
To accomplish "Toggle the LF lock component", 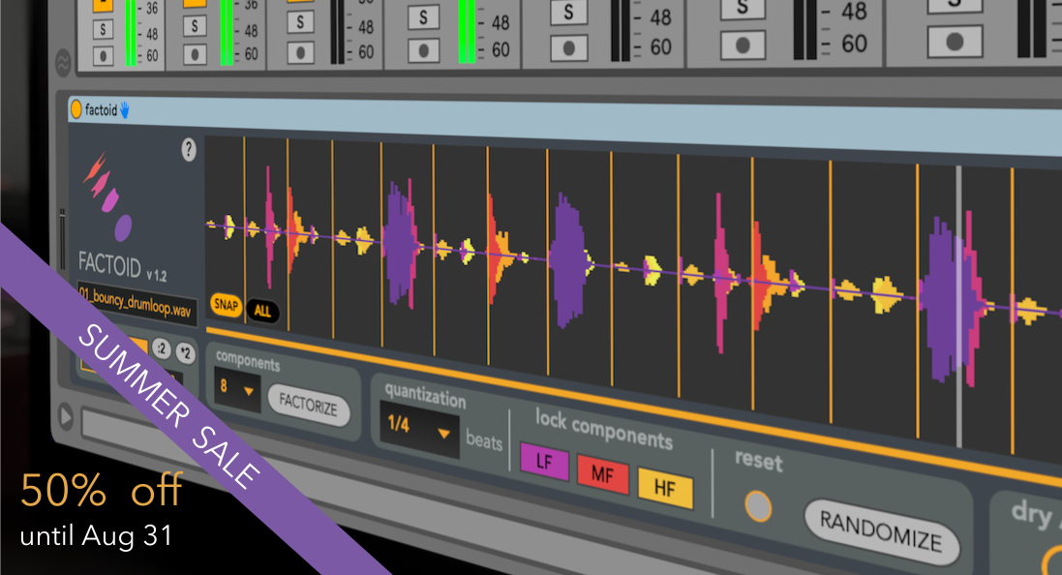I will (x=544, y=461).
